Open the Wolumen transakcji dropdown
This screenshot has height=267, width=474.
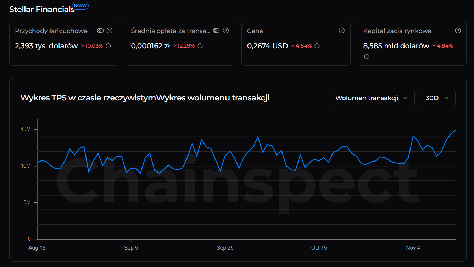point(372,98)
